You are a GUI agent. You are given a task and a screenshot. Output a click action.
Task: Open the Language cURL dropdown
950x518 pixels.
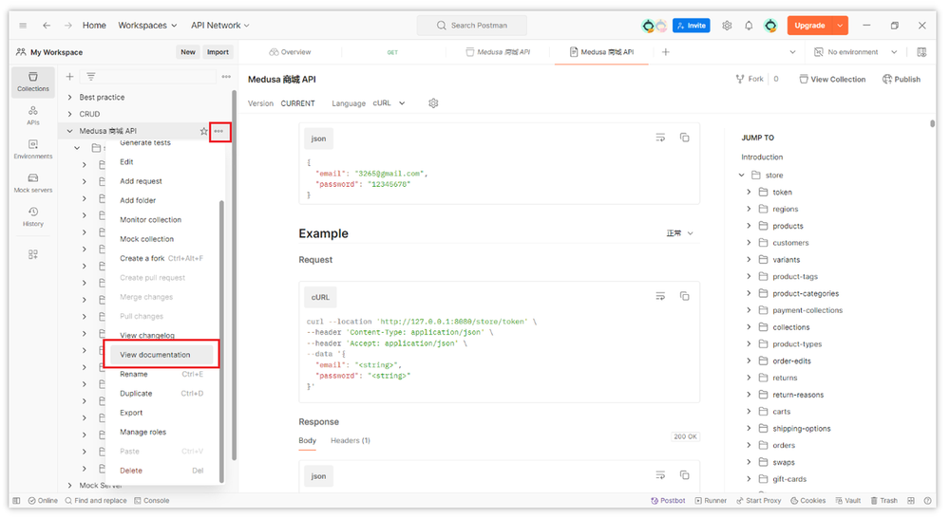point(389,102)
